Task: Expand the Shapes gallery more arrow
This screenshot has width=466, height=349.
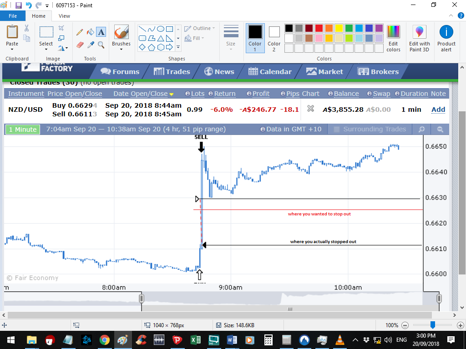Action: click(x=178, y=47)
